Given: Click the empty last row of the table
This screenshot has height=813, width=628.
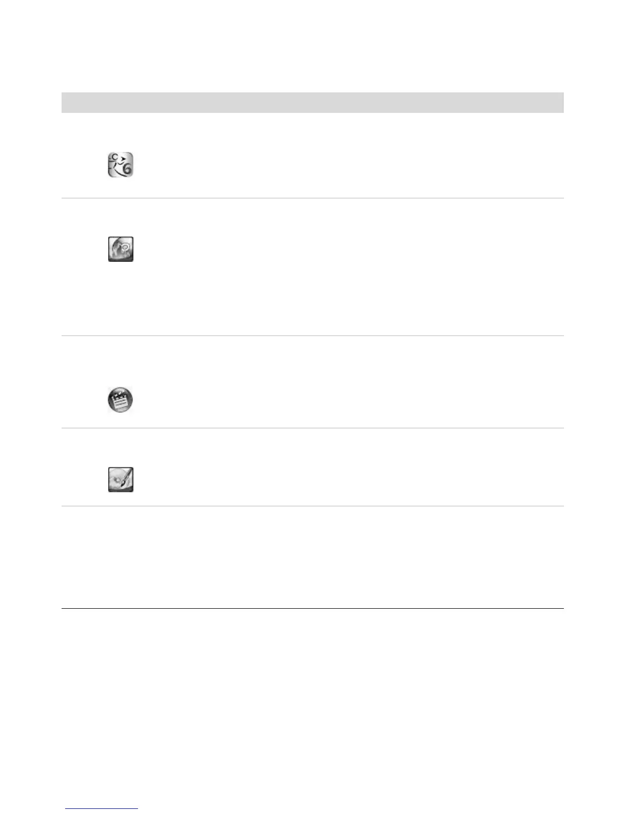Looking at the screenshot, I should tap(312, 557).
